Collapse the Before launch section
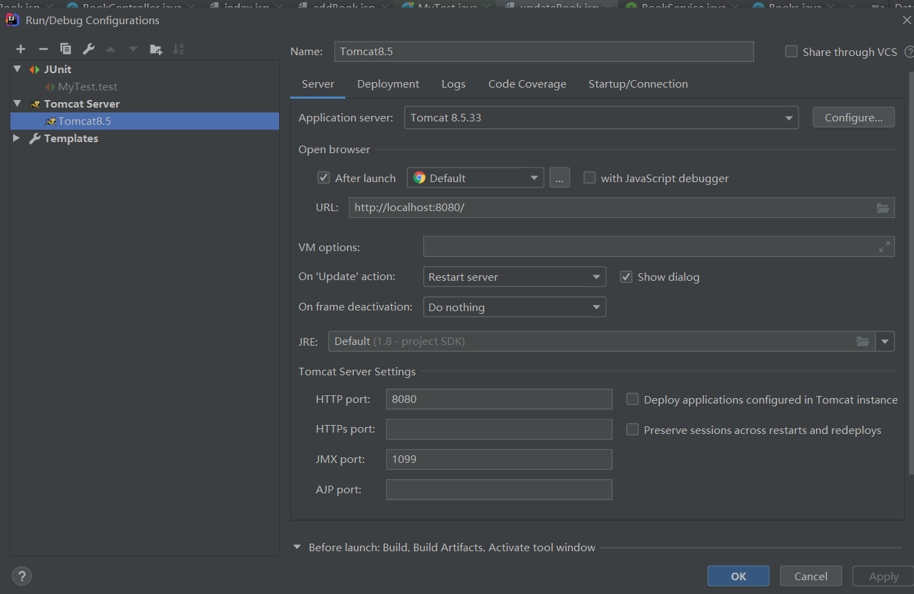Screen dimensions: 914x594 pyautogui.click(x=297, y=547)
